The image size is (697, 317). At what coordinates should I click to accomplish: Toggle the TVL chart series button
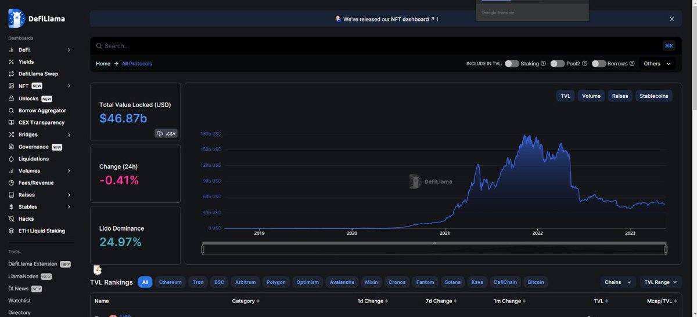(565, 96)
